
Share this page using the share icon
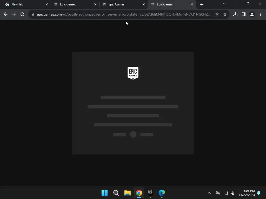217,15
